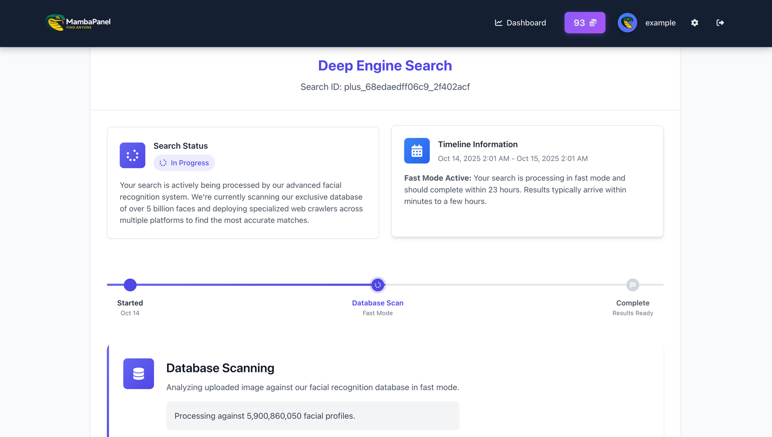Click the Database Scan progress marker
Screen dimensions: 772x437
(x=378, y=285)
